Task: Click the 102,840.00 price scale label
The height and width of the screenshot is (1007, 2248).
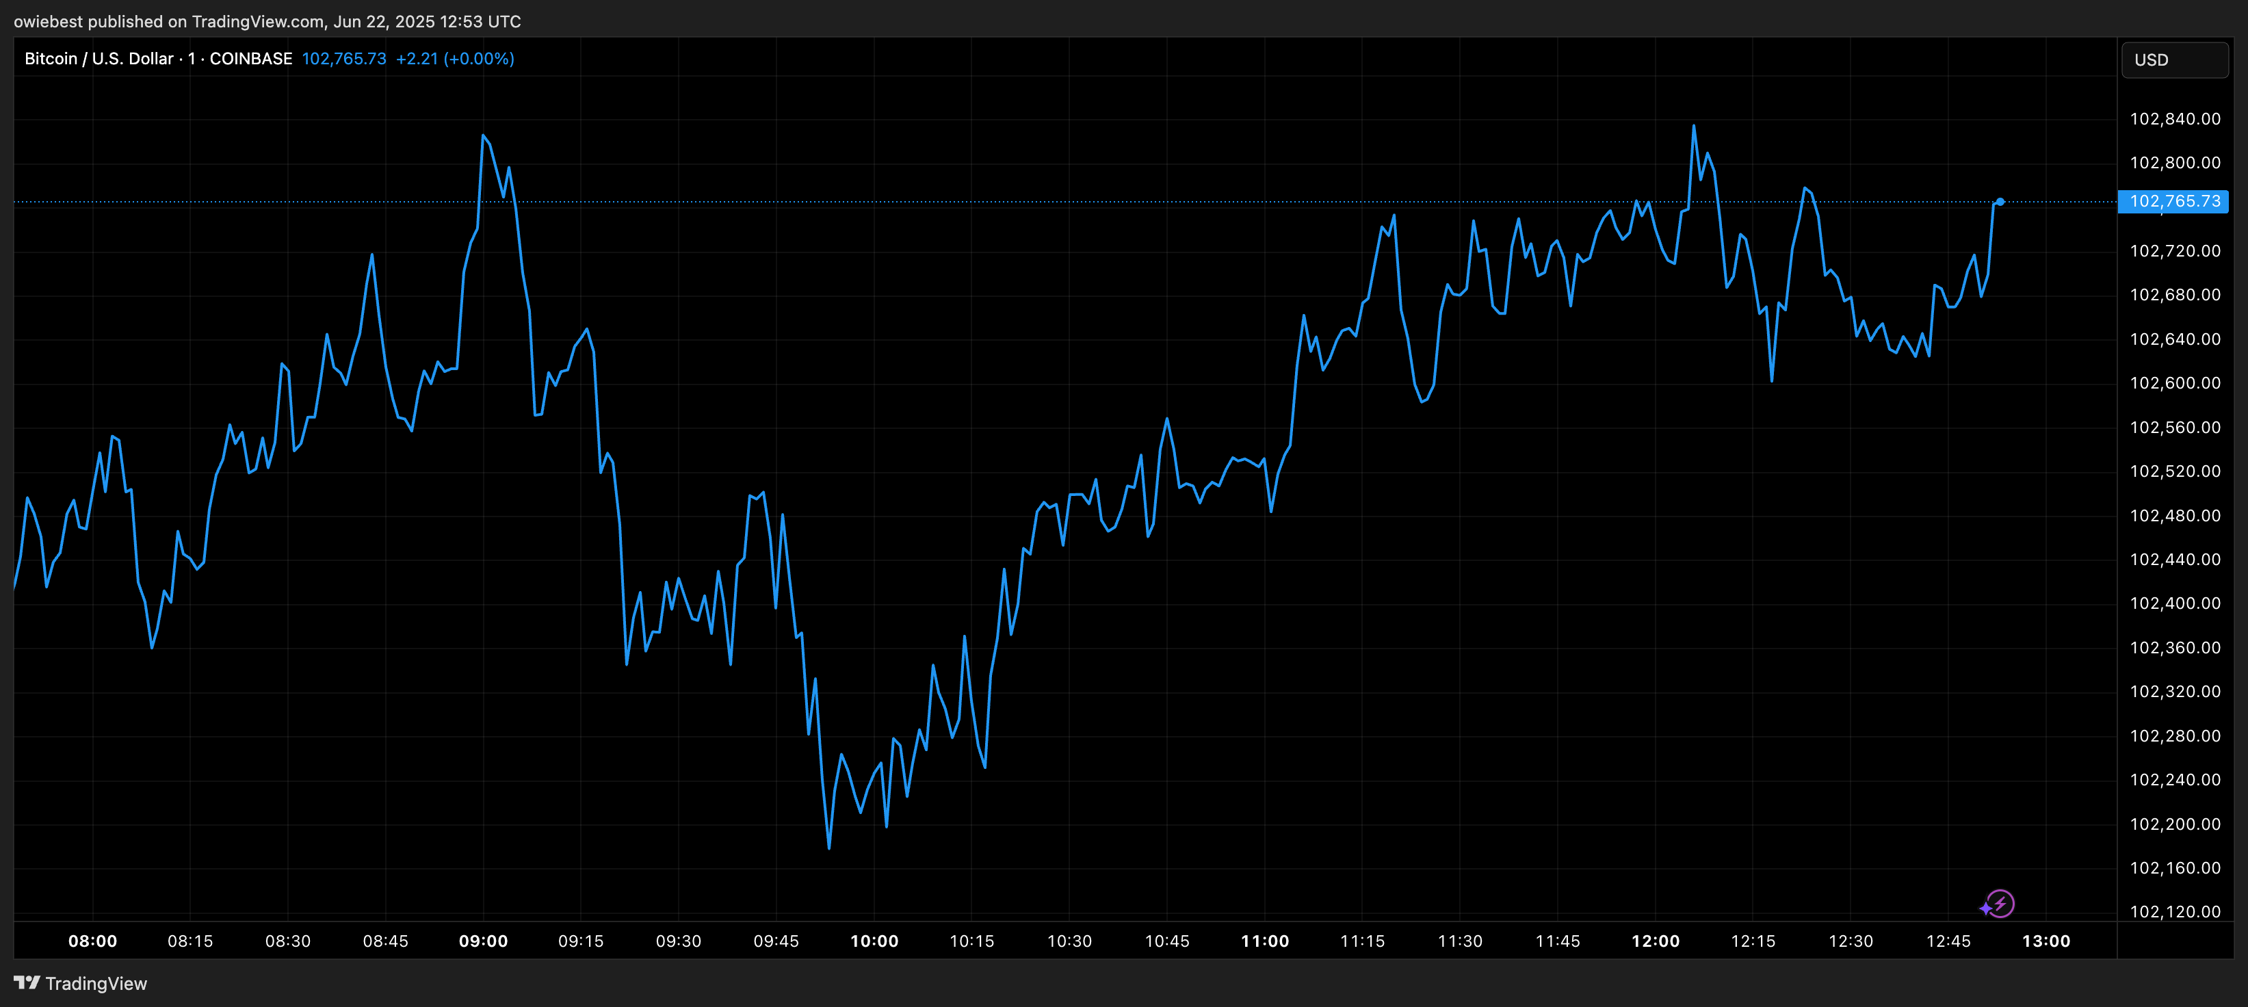Action: click(2175, 118)
